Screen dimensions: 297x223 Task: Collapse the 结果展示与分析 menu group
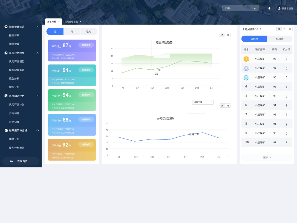pyautogui.click(x=37, y=130)
